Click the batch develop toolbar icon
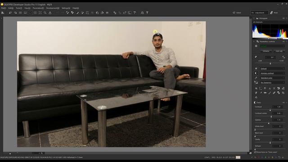 point(115,13)
